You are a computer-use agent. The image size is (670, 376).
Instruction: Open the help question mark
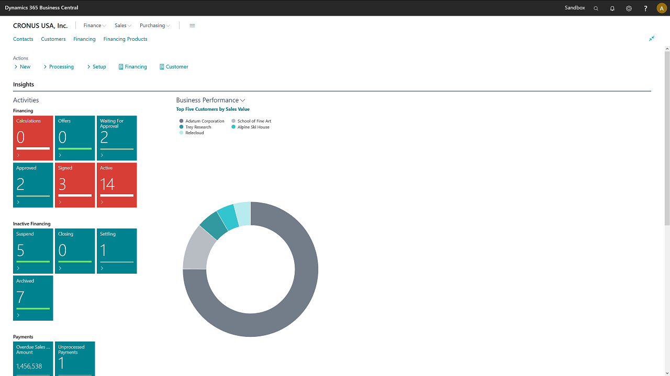point(645,8)
